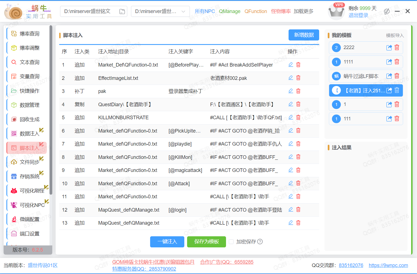Switch to the QManage section
This screenshot has width=417, height=274.
(229, 11)
